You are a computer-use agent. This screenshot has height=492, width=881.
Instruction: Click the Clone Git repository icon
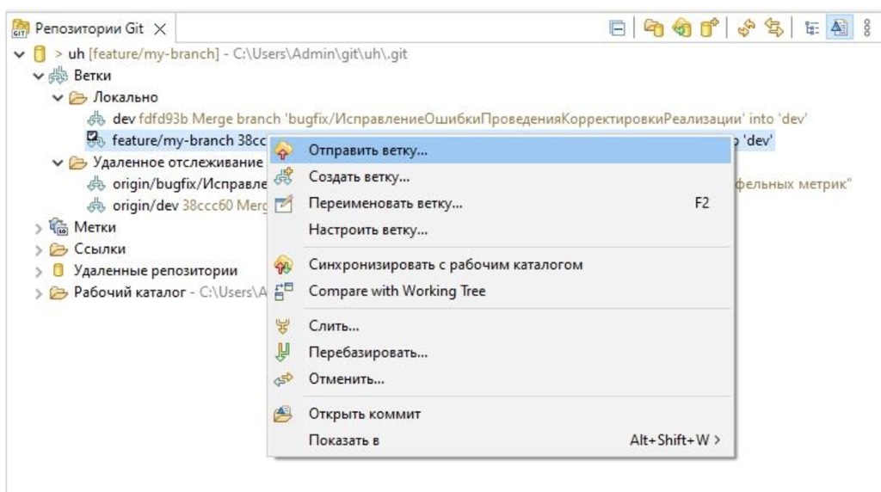(x=681, y=28)
